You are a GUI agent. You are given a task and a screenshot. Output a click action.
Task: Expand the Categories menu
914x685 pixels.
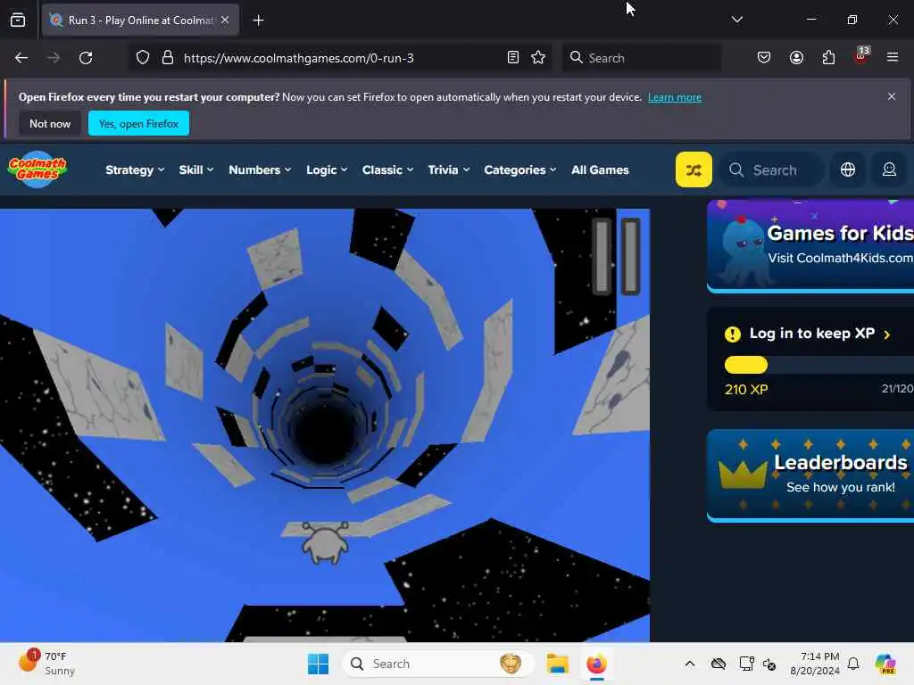[520, 170]
